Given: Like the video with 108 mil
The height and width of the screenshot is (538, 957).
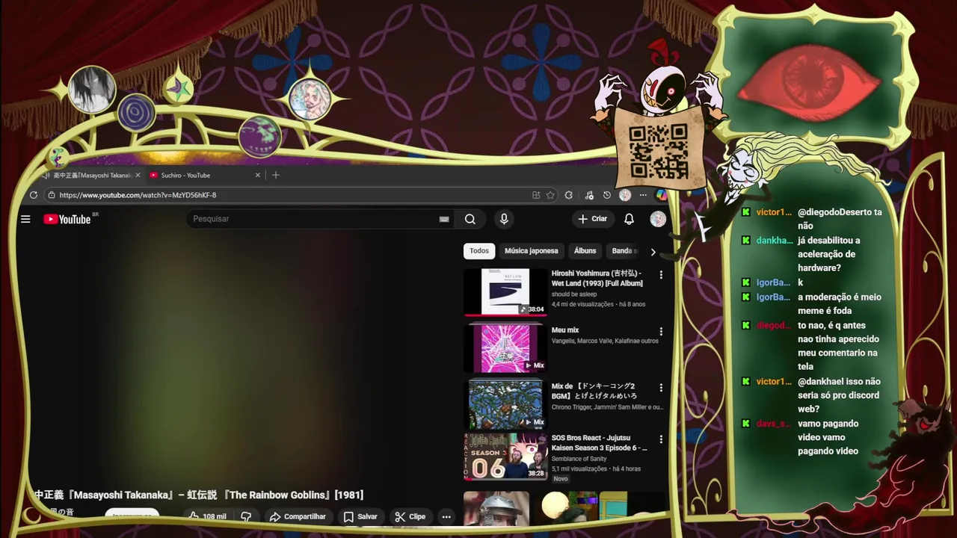Looking at the screenshot, I should point(207,516).
